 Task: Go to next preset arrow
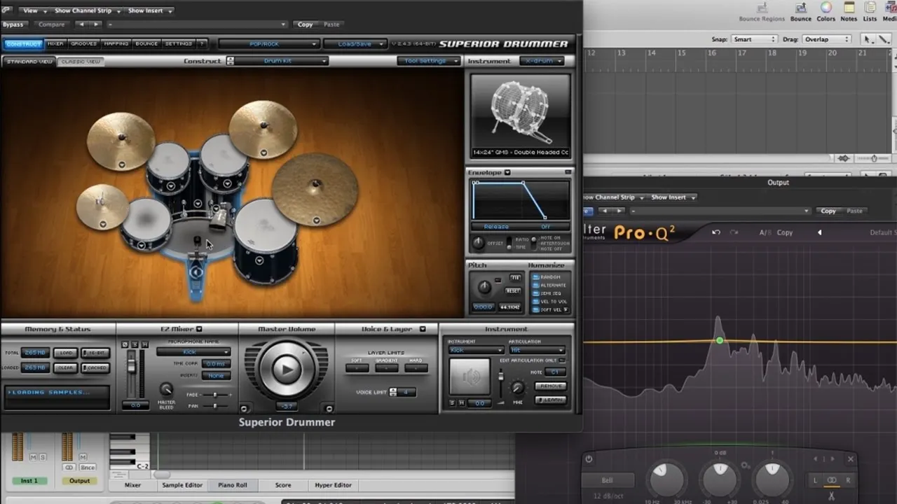click(96, 24)
